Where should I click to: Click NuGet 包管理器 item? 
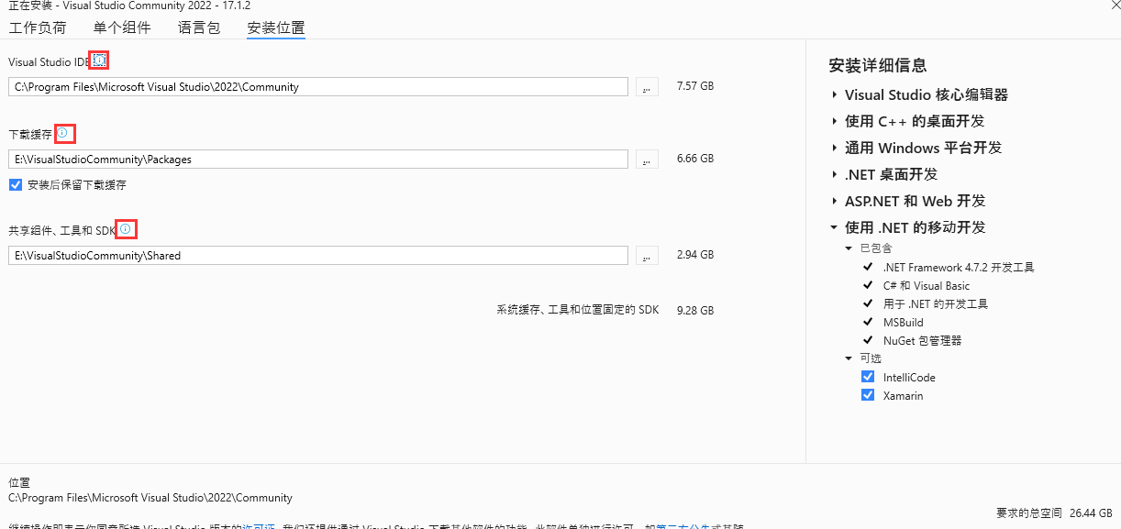tap(922, 341)
